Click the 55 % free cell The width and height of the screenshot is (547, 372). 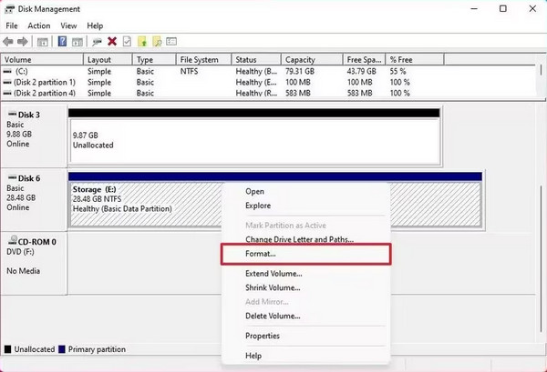click(397, 71)
